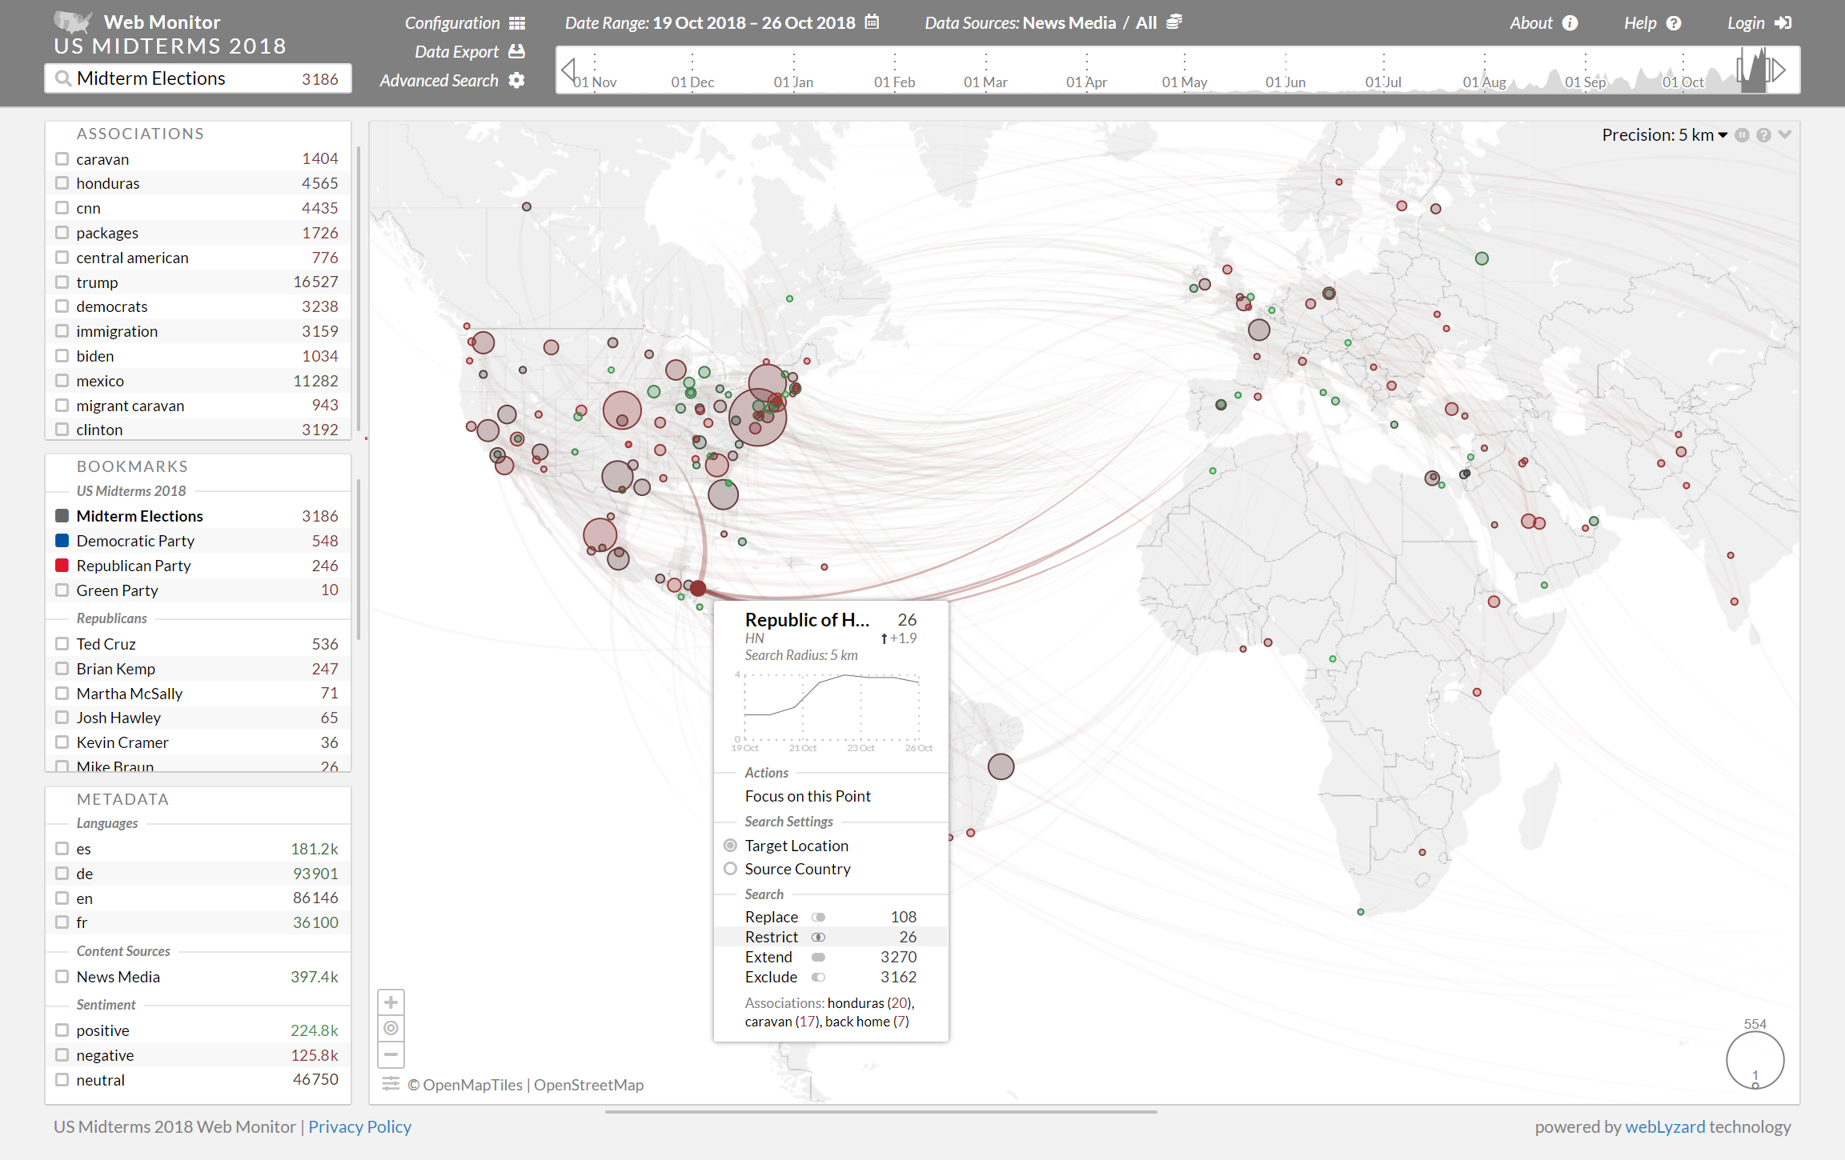Click the map zoom out minus button

pos(391,1054)
